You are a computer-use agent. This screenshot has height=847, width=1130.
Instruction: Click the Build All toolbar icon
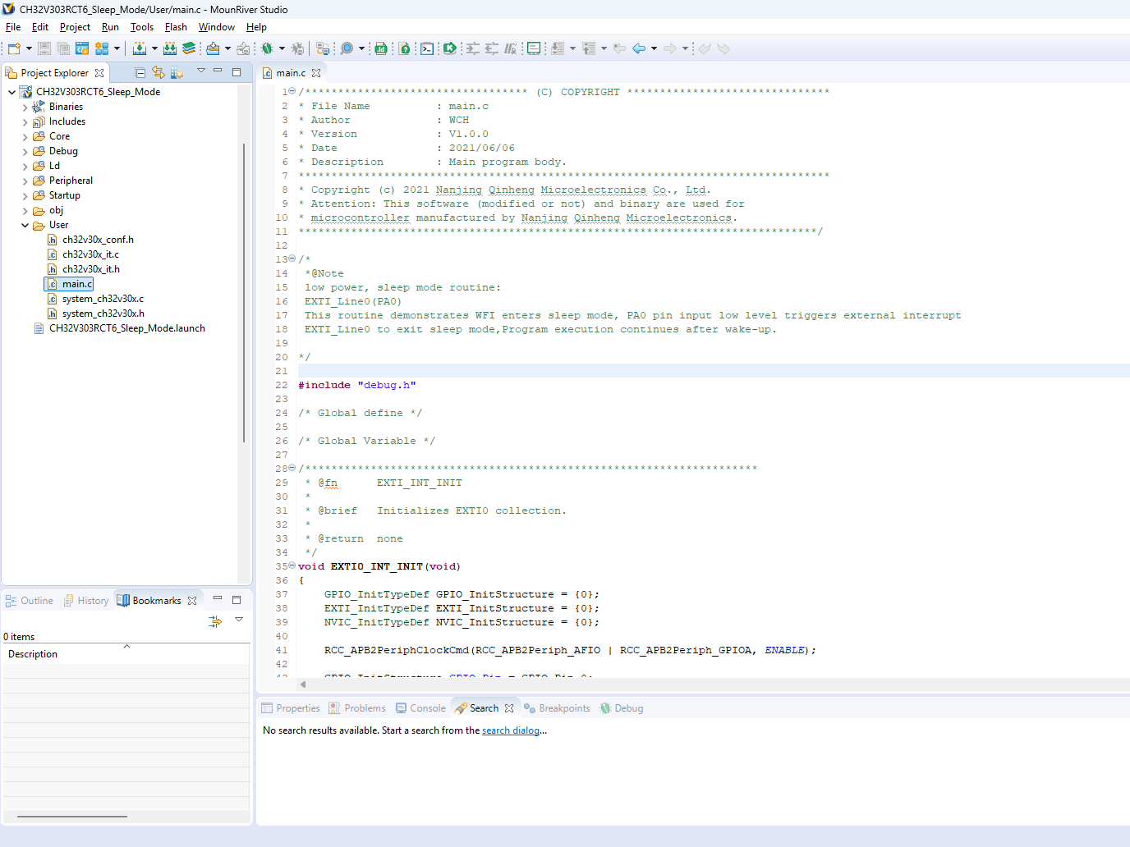[170, 48]
